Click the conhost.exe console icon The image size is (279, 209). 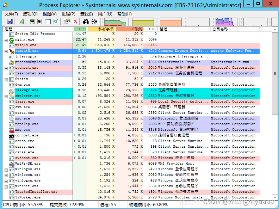[x=12, y=136]
